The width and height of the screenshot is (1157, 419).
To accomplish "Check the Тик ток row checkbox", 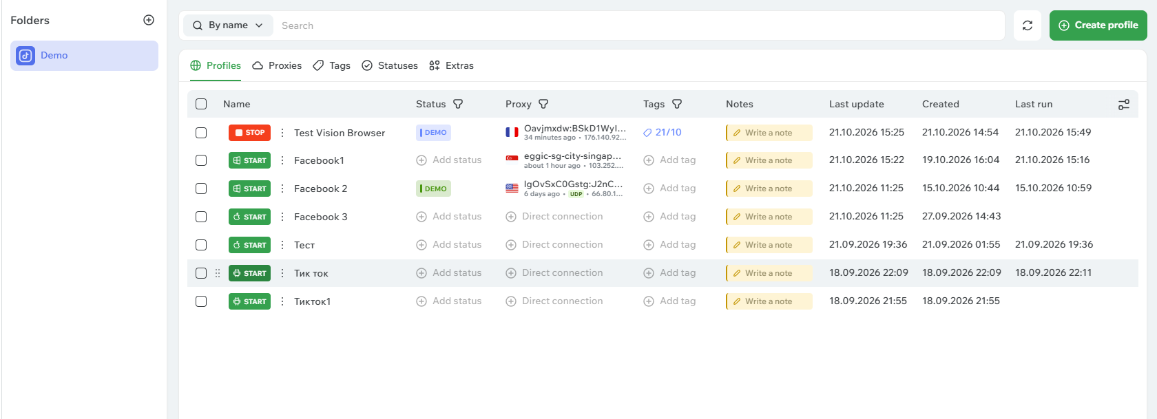I will tap(201, 273).
